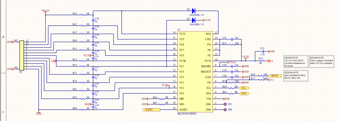This screenshot has height=121, width=339.
Task: Click the R51 resistor symbol
Action: pyautogui.click(x=83, y=50)
